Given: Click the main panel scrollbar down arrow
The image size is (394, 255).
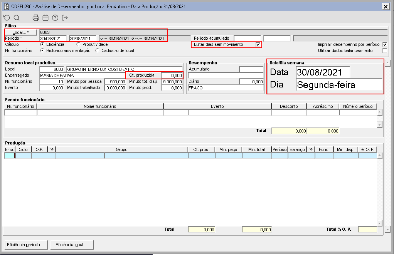Looking at the screenshot, I should click(x=388, y=230).
